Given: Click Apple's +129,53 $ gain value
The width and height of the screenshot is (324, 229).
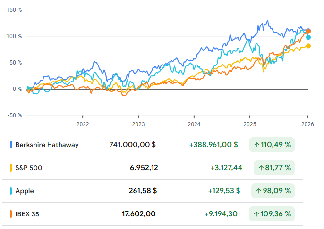Looking at the screenshot, I should coord(223,191).
